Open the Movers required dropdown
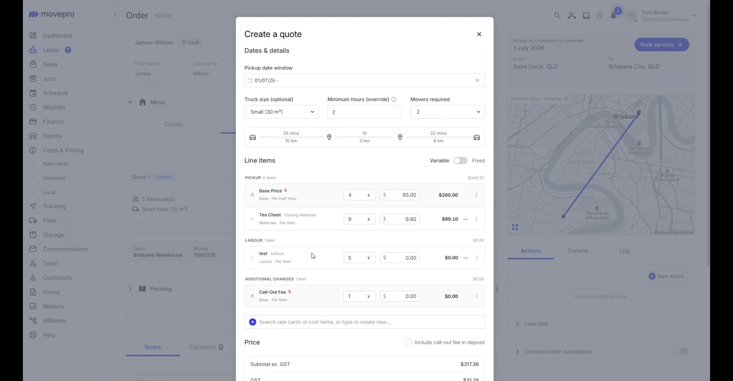This screenshot has height=381, width=733. click(447, 112)
